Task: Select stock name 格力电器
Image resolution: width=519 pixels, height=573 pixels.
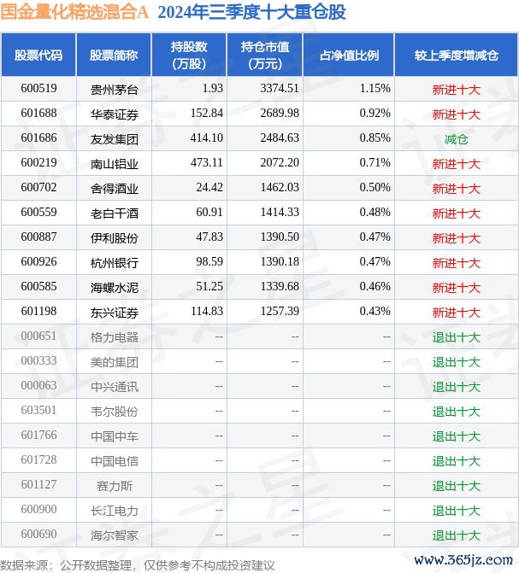Action: tap(115, 337)
